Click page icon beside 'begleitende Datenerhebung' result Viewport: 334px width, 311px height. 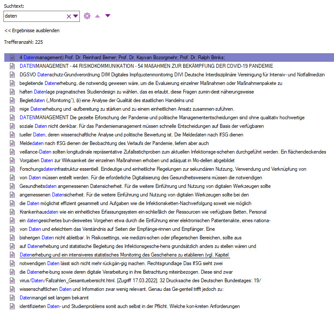click(12, 83)
